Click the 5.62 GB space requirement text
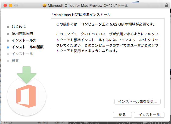 pyautogui.click(x=117, y=24)
